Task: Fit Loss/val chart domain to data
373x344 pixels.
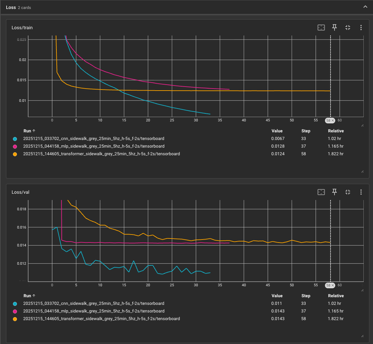Action: pyautogui.click(x=321, y=192)
